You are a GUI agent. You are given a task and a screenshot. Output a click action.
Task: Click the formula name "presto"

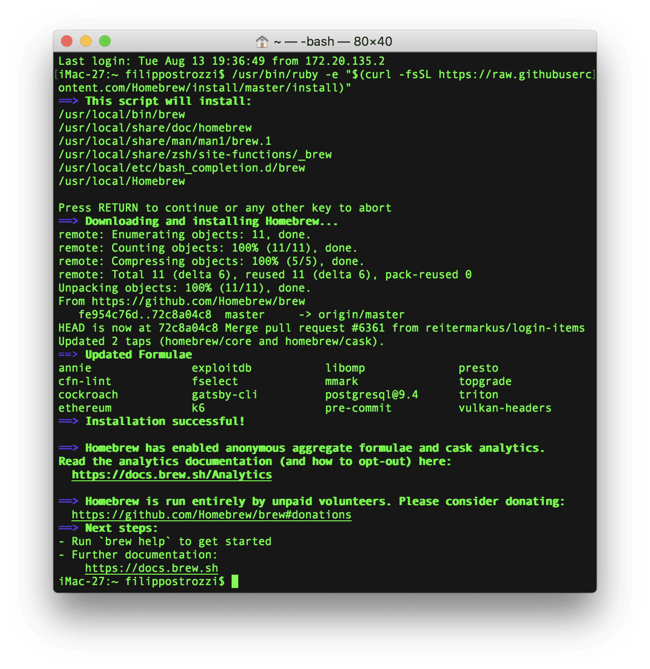tap(478, 368)
